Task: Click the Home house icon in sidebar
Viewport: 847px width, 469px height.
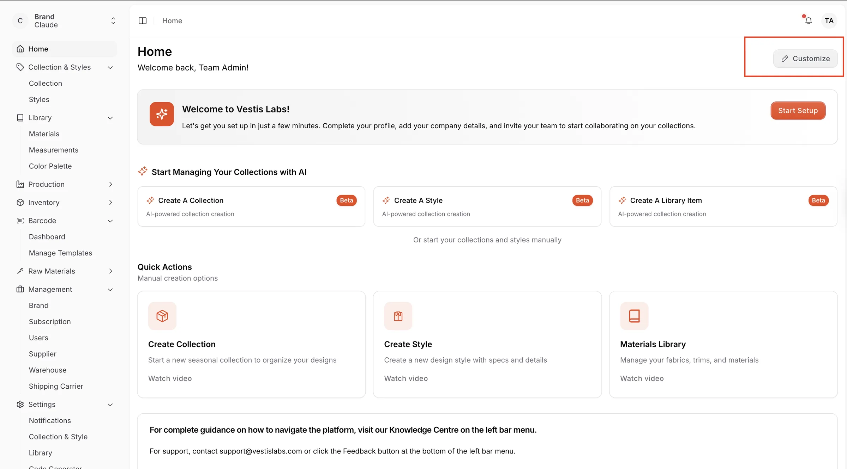Action: pos(20,49)
